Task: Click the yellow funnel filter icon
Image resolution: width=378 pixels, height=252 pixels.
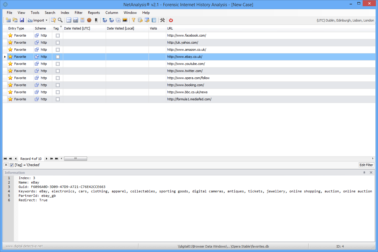Action: (x=133, y=20)
